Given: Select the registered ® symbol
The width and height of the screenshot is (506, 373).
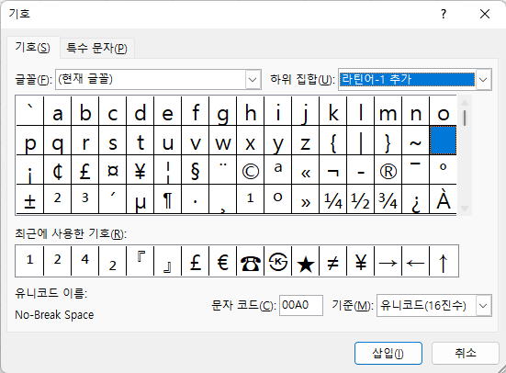Looking at the screenshot, I should (388, 170).
